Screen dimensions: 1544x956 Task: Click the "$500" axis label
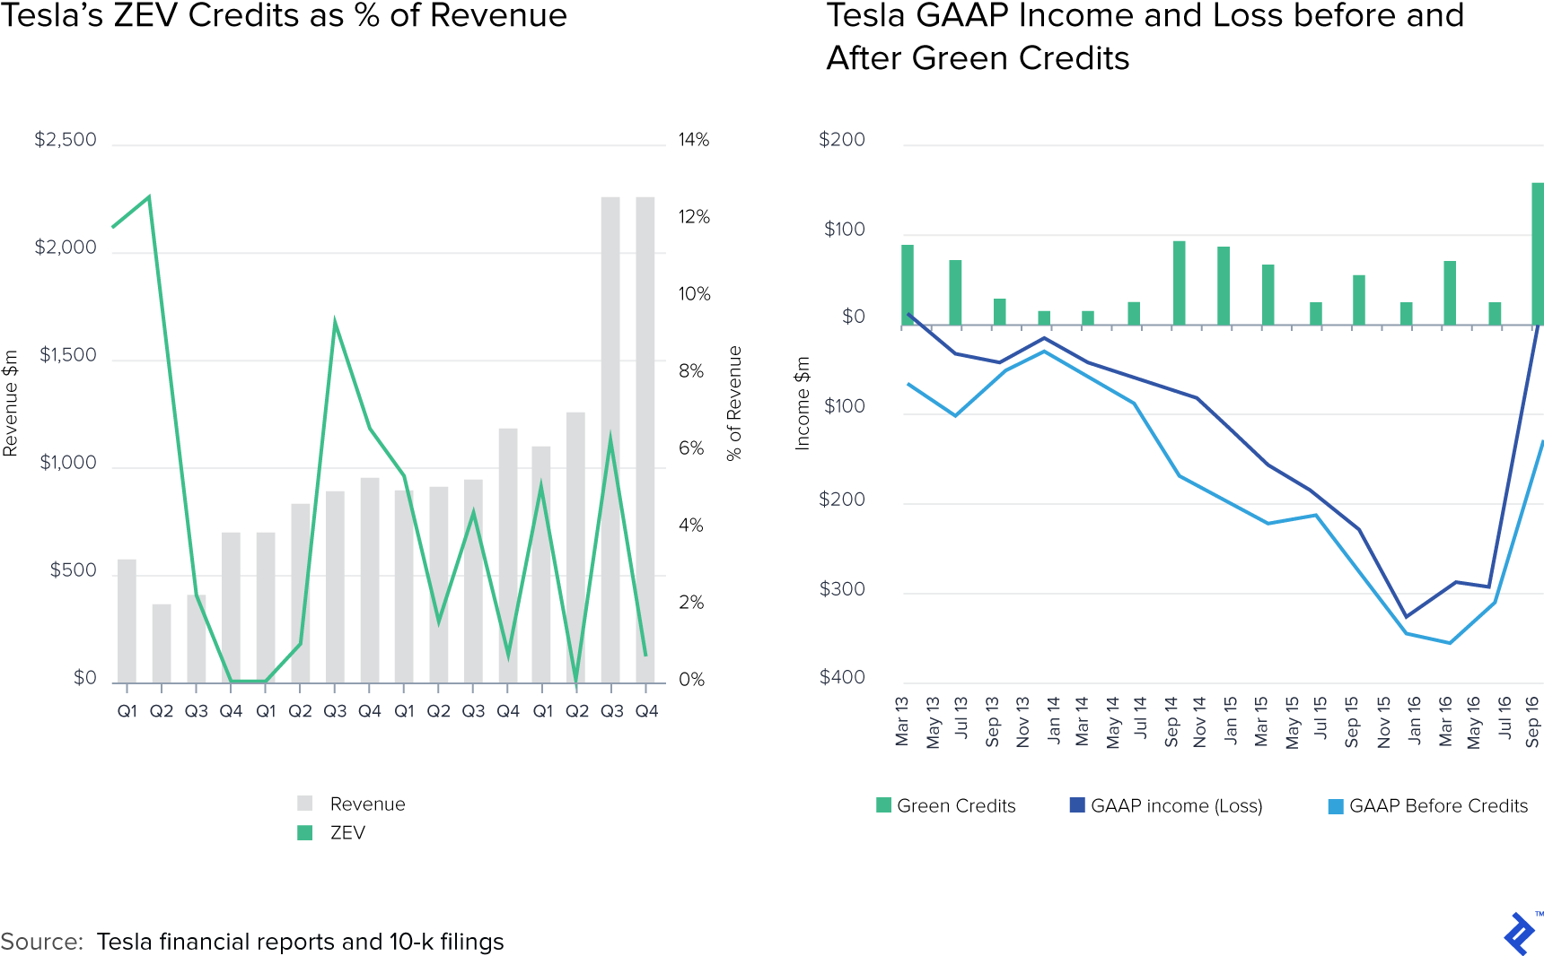tap(74, 570)
